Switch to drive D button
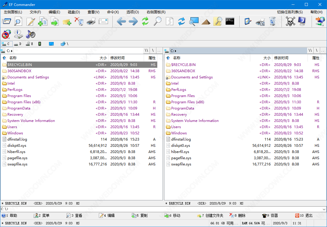 18,44
